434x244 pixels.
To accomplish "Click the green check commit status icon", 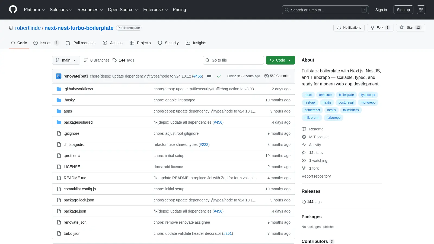I will coord(219,76).
